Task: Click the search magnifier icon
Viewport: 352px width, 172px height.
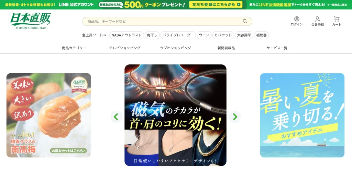Action: pyautogui.click(x=245, y=21)
